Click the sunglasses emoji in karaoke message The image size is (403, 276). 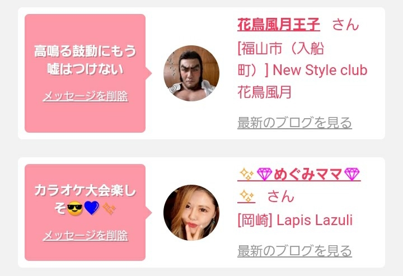click(x=75, y=208)
